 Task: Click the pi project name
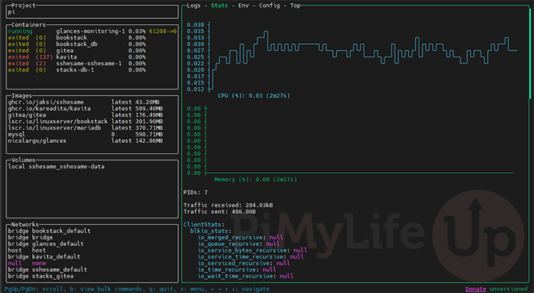pos(11,12)
